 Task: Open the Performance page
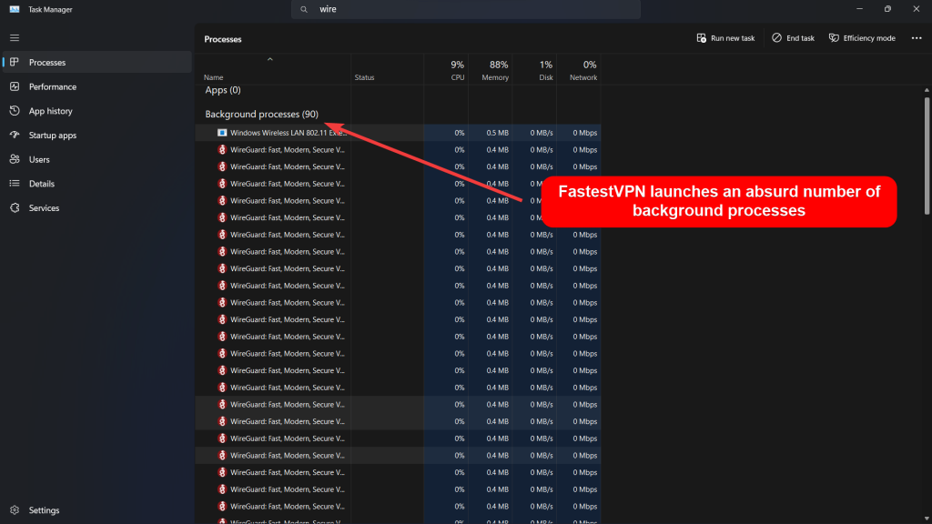coord(52,86)
